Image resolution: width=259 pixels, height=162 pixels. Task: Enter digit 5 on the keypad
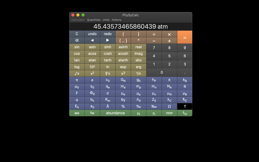tap(169, 56)
